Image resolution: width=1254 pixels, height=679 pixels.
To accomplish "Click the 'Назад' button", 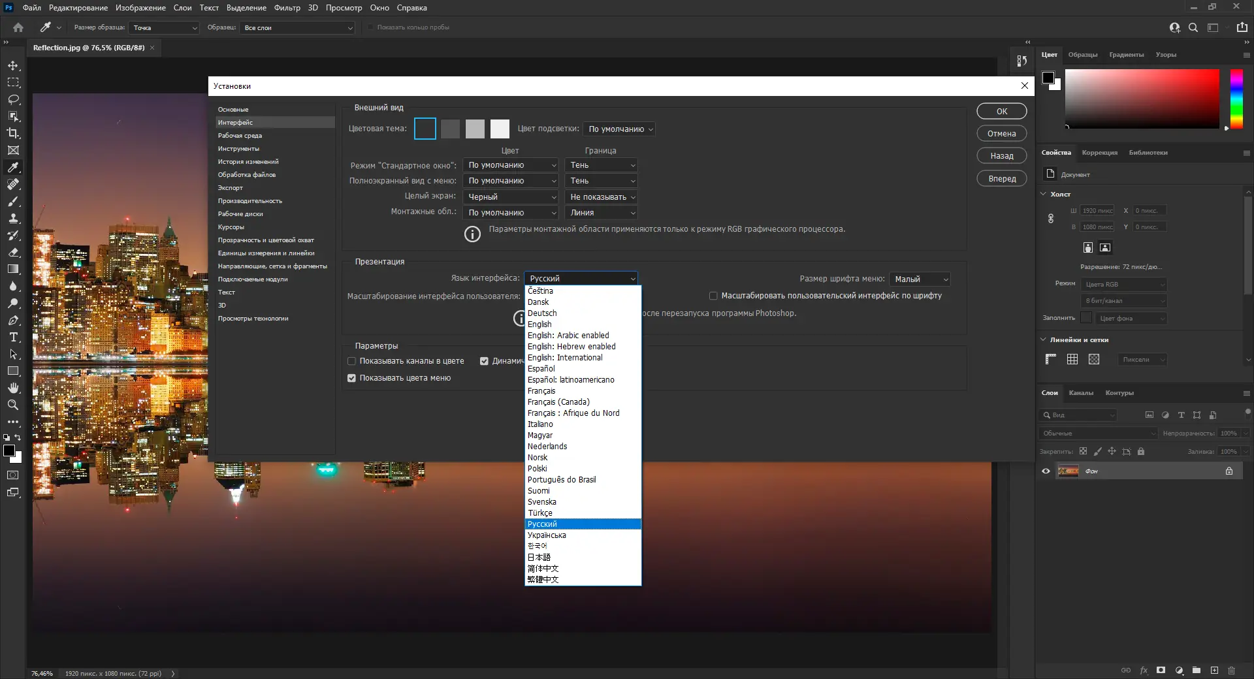I will tap(1002, 156).
